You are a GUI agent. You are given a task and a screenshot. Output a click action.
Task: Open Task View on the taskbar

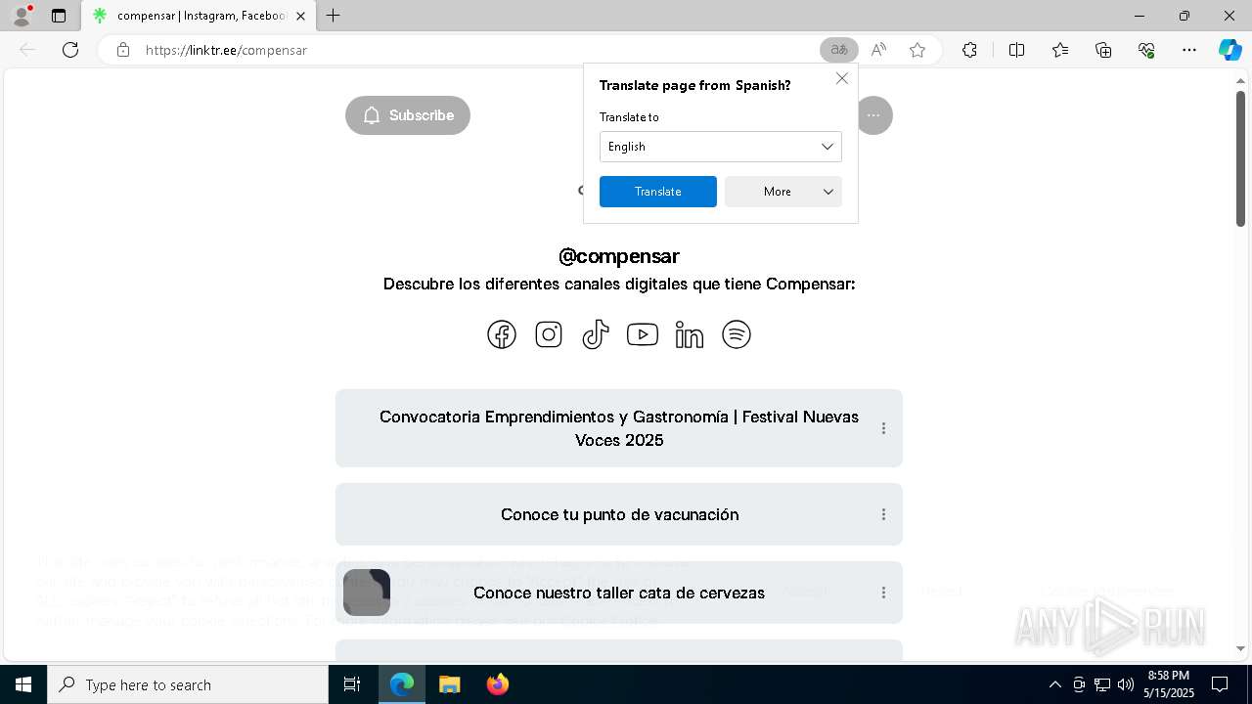(x=353, y=684)
